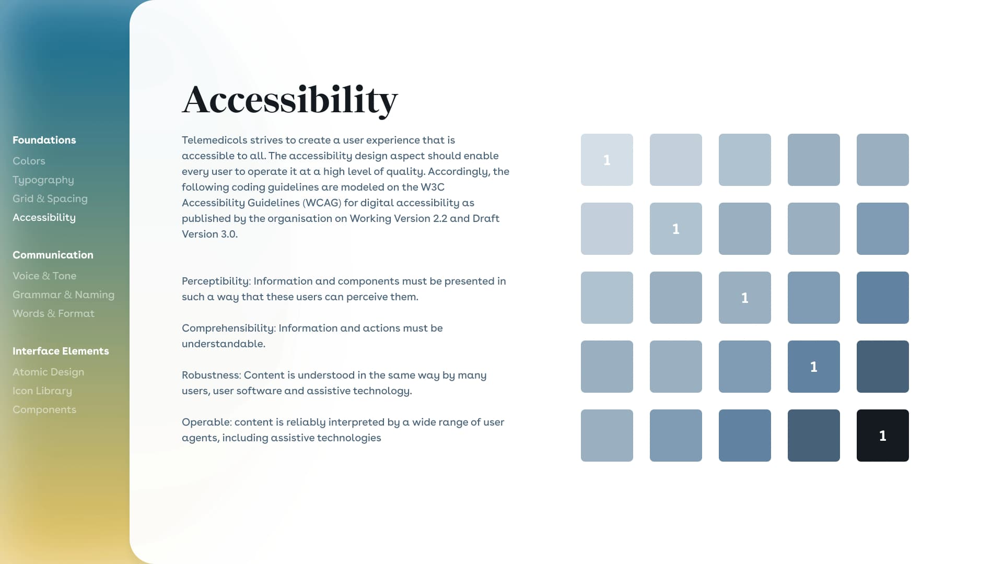
Task: Select the Words & Format section
Action: 53,313
